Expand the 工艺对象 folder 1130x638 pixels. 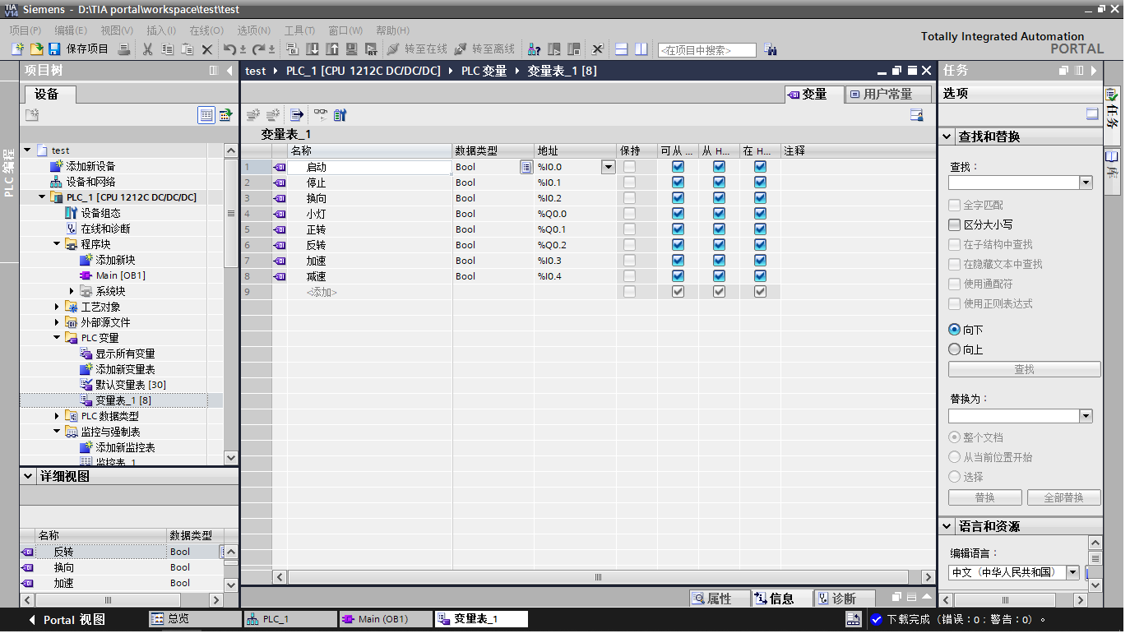[58, 307]
